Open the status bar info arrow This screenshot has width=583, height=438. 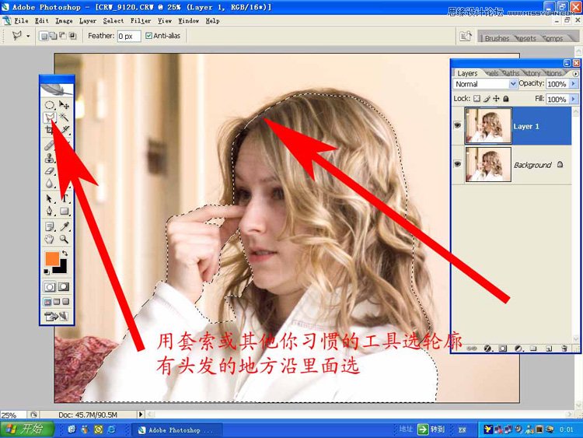141,414
